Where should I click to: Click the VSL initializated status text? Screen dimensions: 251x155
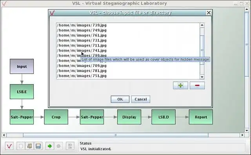tap(96, 149)
